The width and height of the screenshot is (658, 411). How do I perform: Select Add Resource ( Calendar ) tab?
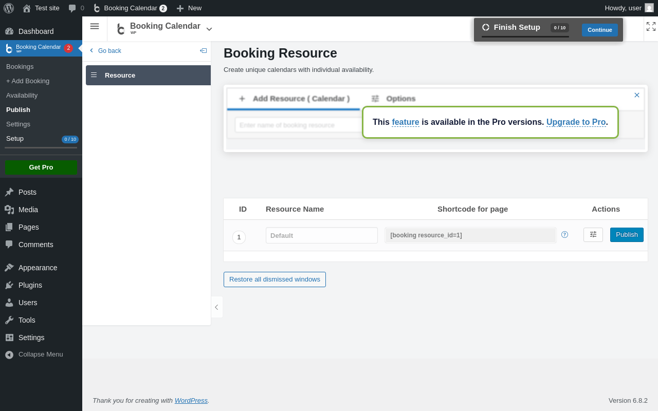tap(294, 99)
